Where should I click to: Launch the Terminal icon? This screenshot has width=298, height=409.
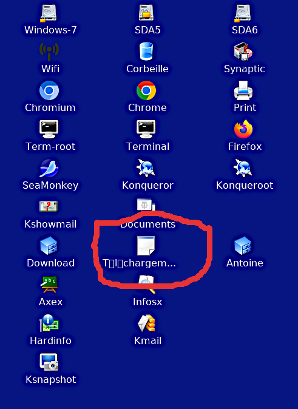146,129
